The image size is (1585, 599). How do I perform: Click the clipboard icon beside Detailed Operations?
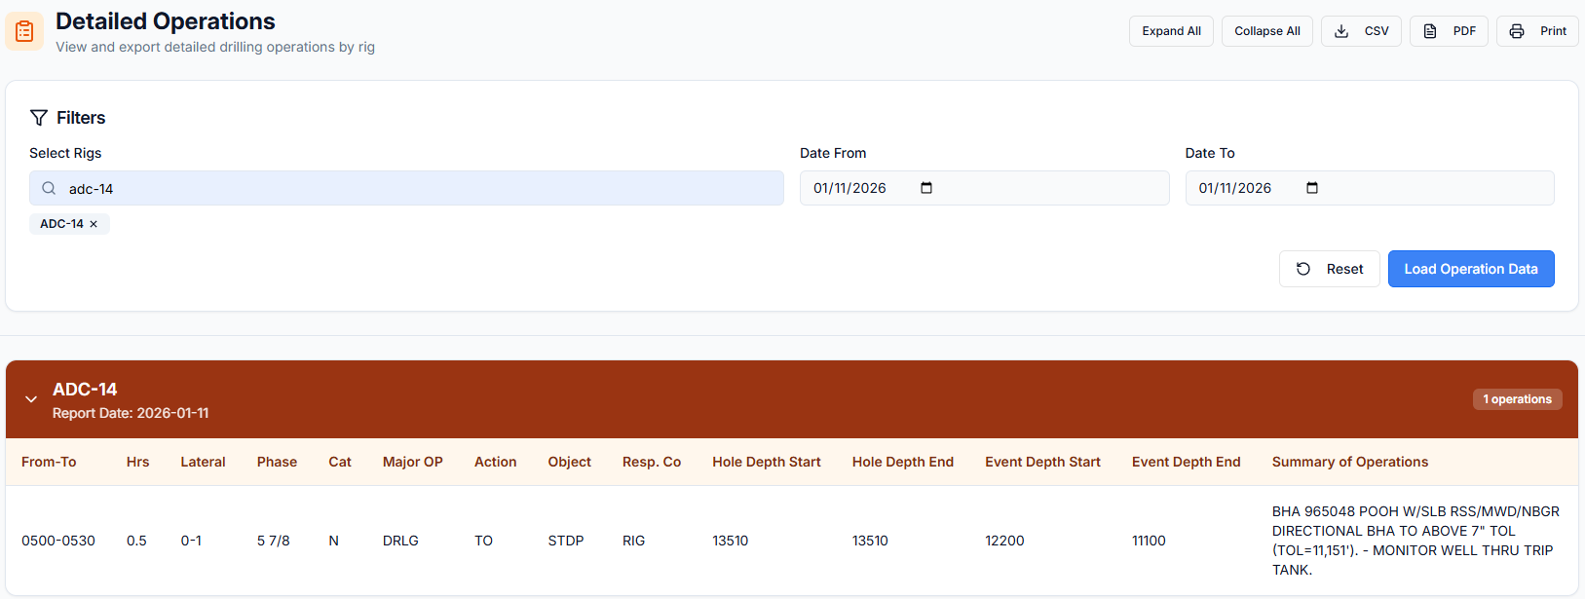(24, 31)
